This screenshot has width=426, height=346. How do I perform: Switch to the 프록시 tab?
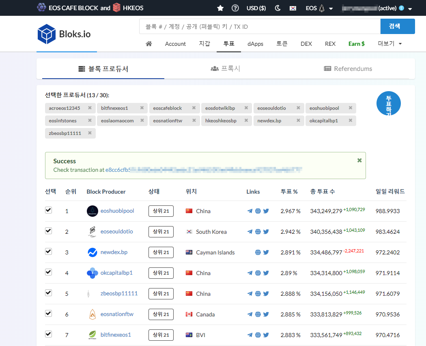point(226,68)
